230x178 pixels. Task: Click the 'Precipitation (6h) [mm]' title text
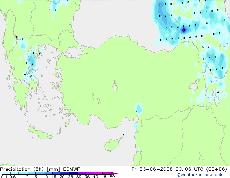(30, 169)
